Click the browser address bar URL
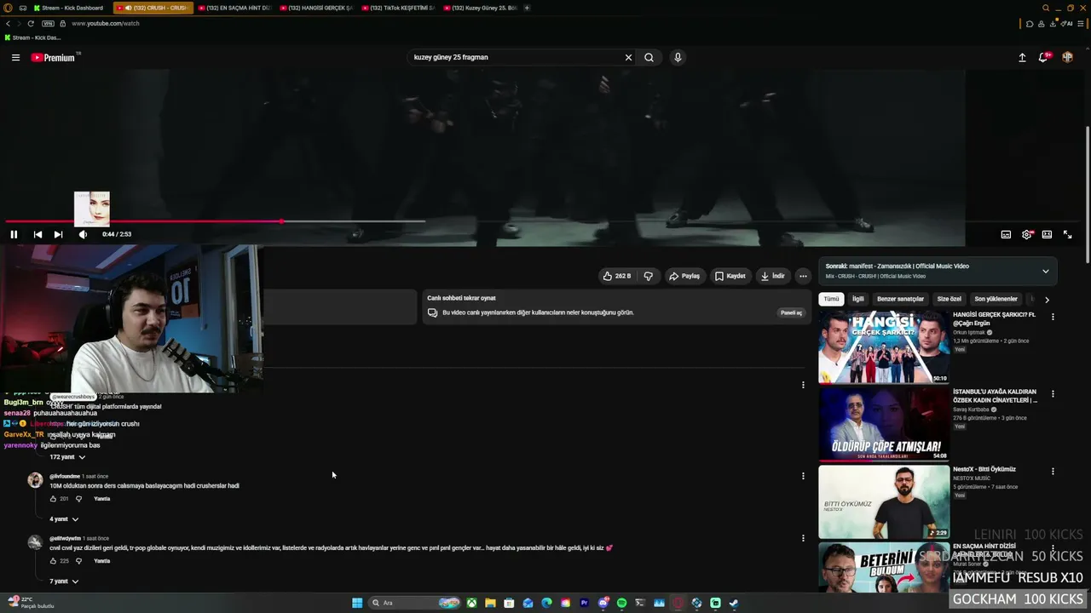The width and height of the screenshot is (1091, 613). pyautogui.click(x=106, y=24)
